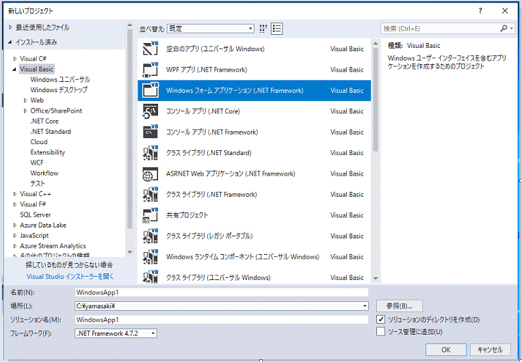Click the help question mark button

pyautogui.click(x=480, y=11)
